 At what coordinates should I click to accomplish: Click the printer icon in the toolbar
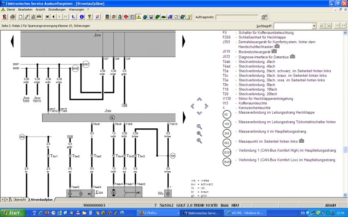[12, 17]
